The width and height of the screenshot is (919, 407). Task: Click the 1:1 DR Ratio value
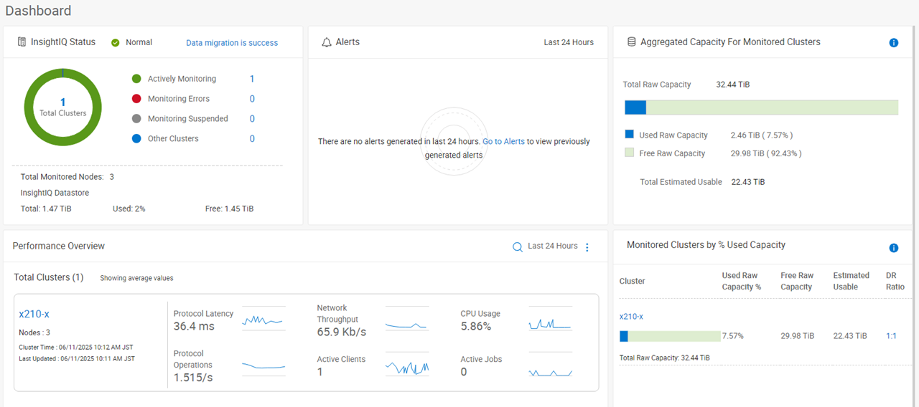coord(891,336)
